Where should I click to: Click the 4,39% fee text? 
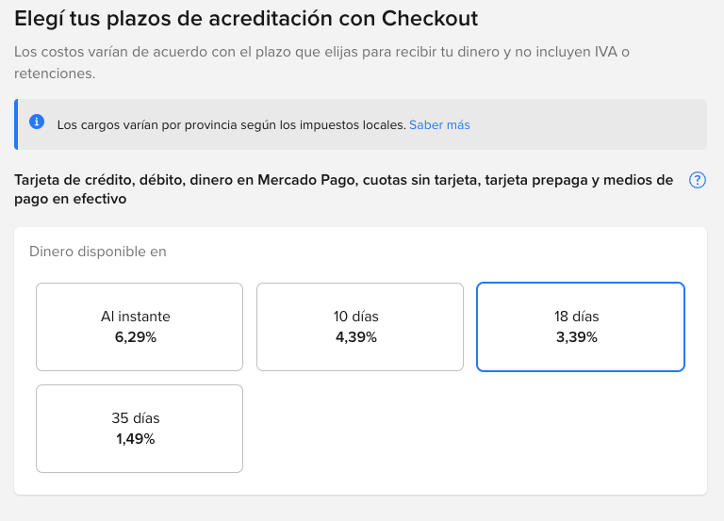(356, 337)
